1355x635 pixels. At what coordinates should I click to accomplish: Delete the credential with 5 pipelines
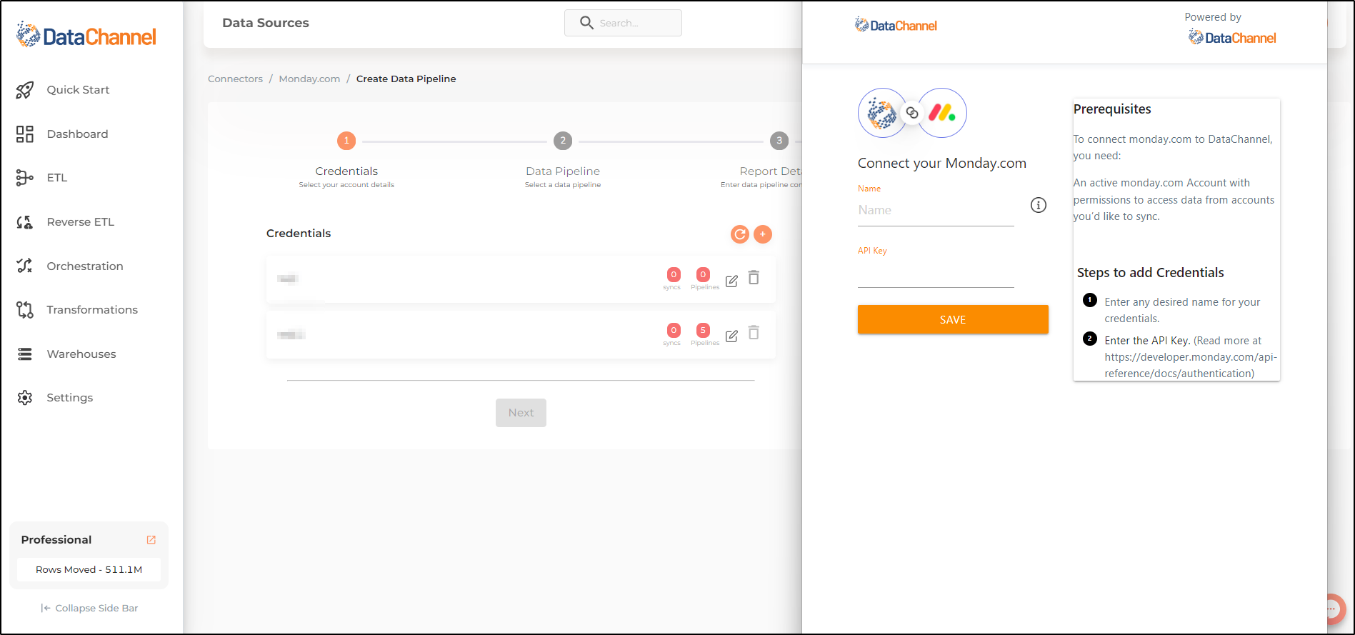(754, 333)
